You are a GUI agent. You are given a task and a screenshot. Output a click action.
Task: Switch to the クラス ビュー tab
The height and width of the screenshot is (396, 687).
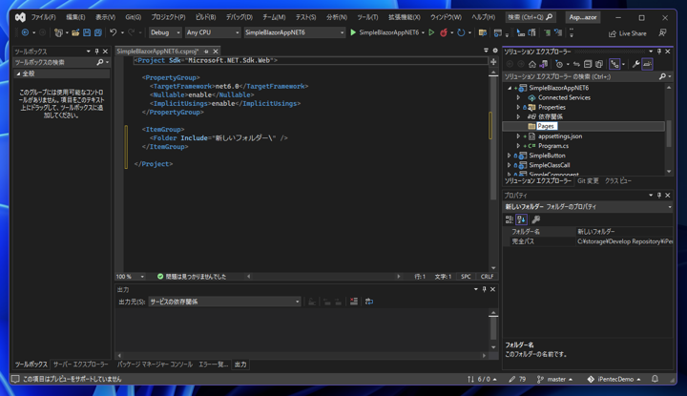click(x=617, y=181)
